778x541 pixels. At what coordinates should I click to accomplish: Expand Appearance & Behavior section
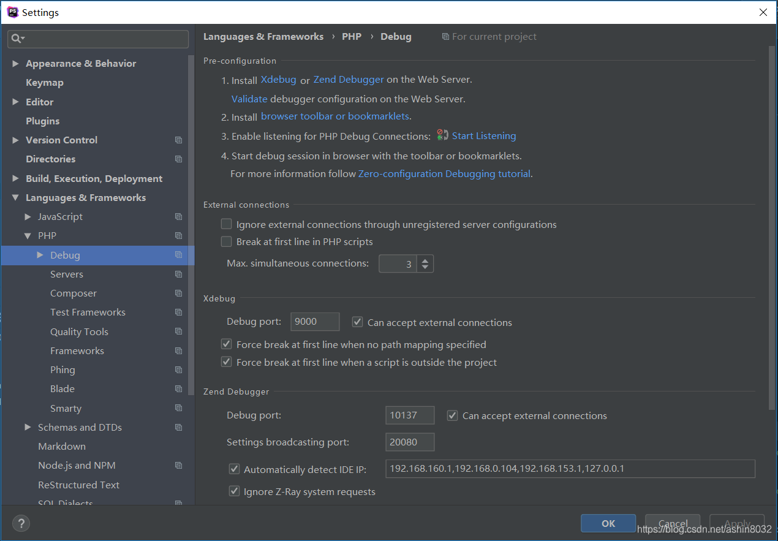pos(15,64)
